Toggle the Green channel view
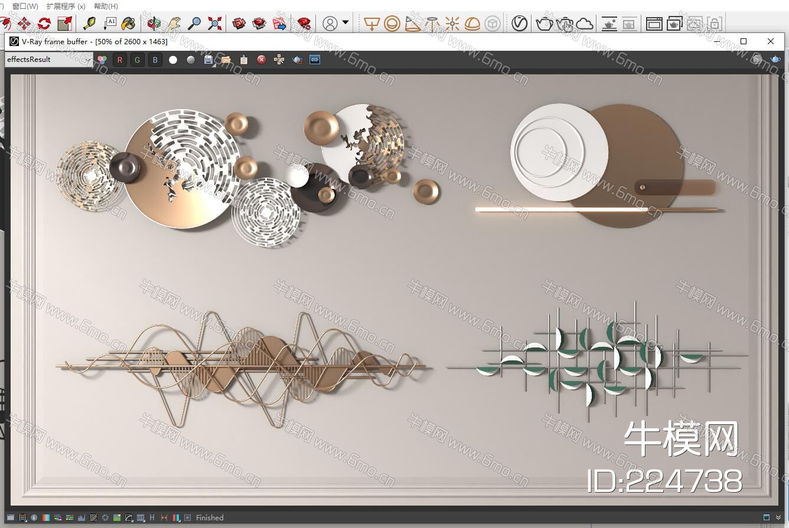The height and width of the screenshot is (528, 789). click(x=138, y=60)
